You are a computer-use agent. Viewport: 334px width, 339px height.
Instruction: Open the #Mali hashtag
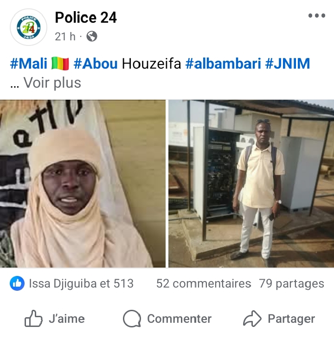coord(29,64)
